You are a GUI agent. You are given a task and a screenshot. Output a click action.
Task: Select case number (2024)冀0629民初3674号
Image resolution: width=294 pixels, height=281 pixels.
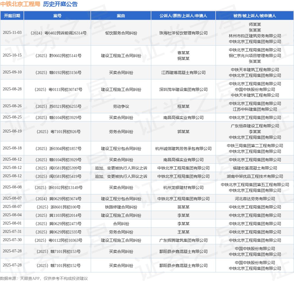59,199
